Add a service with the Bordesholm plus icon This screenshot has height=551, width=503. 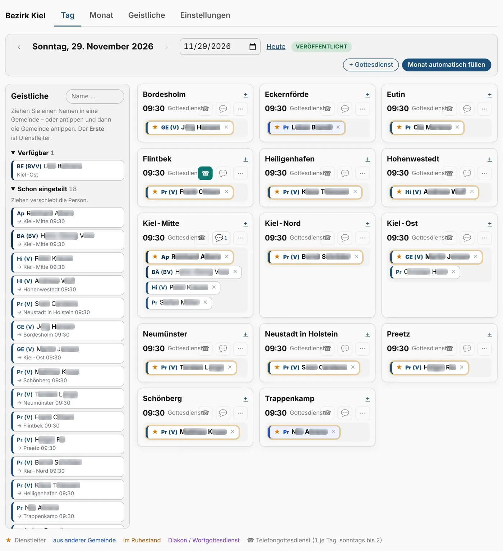[x=246, y=95]
